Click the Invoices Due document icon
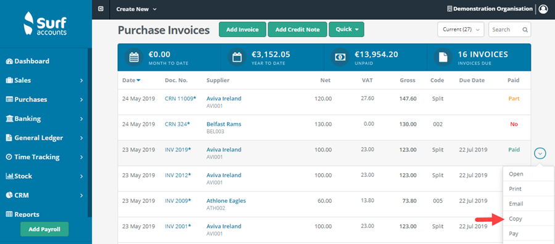Viewport: 555px width, 244px height. pyautogui.click(x=443, y=57)
